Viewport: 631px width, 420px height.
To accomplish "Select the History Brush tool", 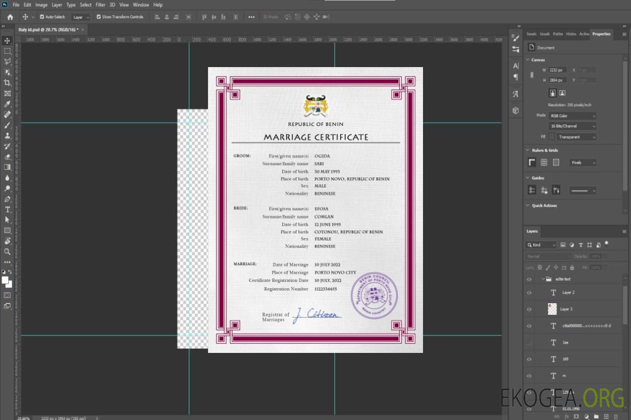I will 7,146.
